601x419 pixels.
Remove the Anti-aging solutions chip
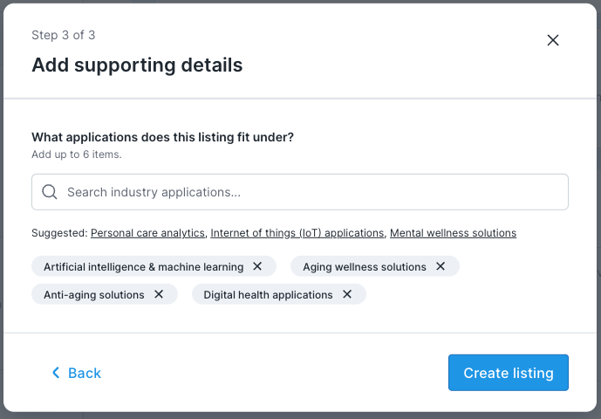(x=159, y=294)
